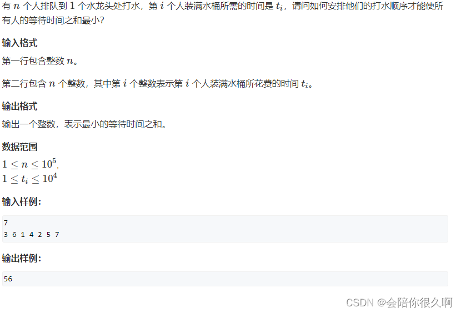
Task: Click the phrase 有人的等待时间之和最小
Action: coord(51,21)
